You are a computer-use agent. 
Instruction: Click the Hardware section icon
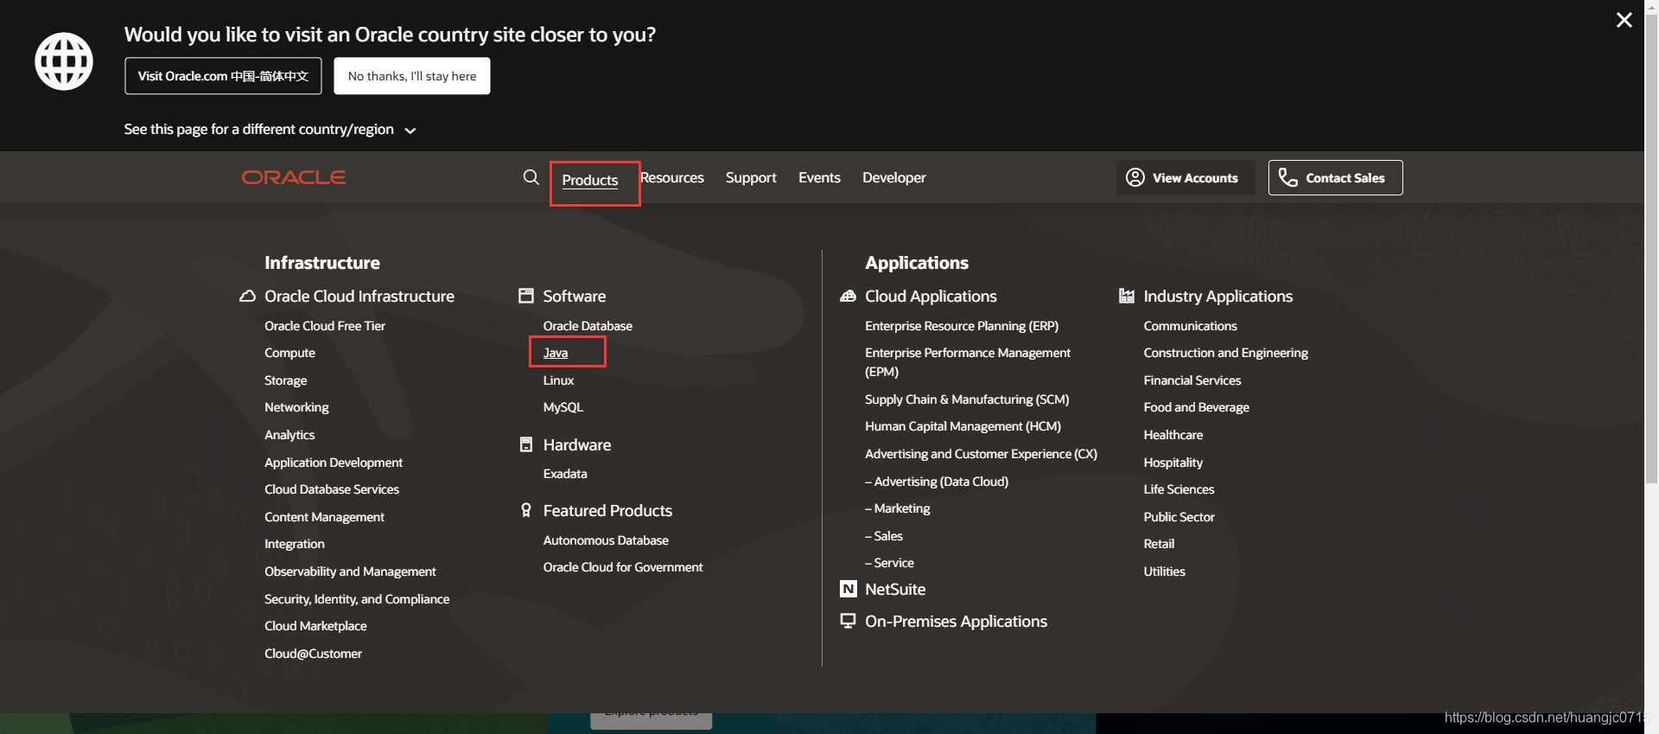pyautogui.click(x=525, y=444)
